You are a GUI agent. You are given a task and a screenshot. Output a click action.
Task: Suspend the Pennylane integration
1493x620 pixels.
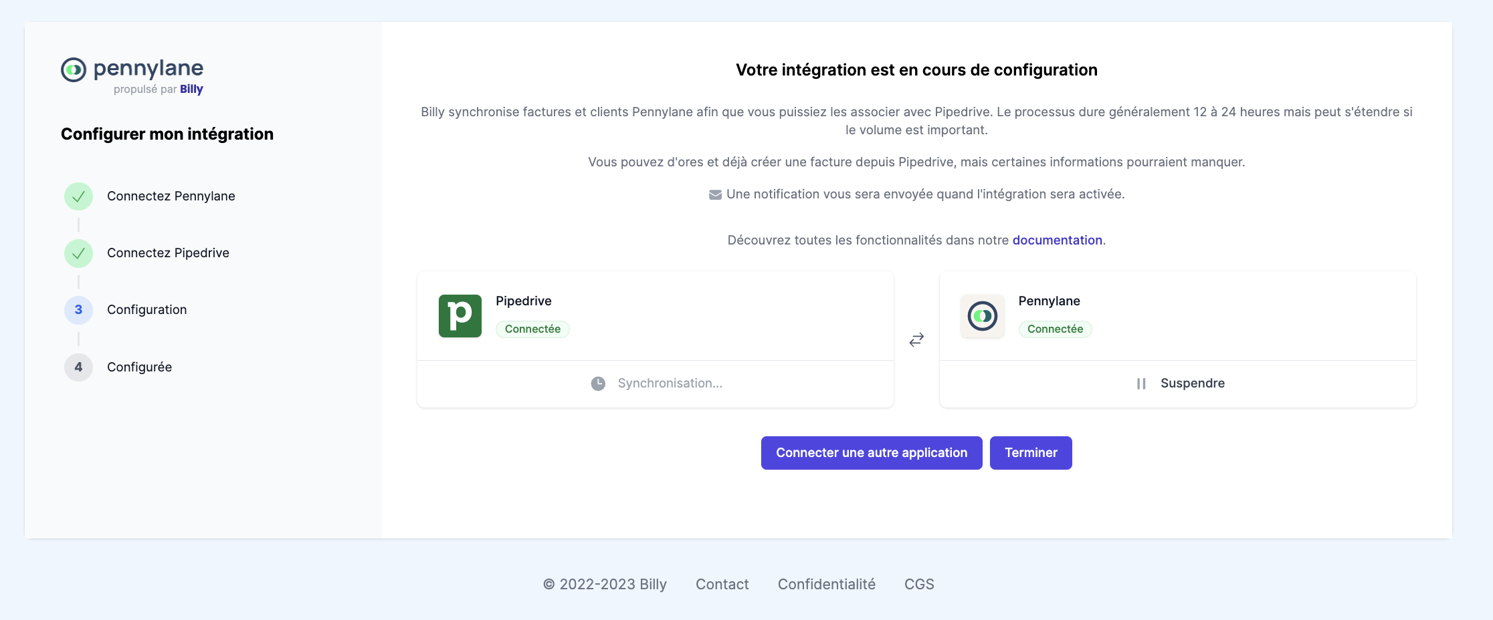click(x=1178, y=383)
